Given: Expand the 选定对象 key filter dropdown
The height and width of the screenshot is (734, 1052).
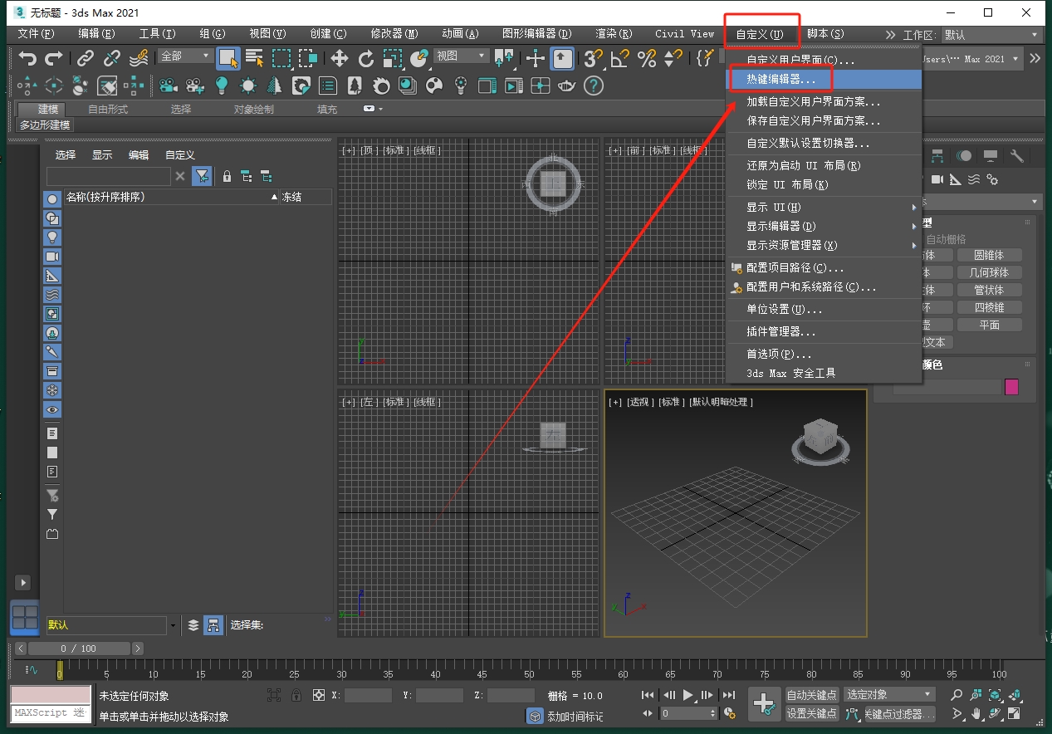Looking at the screenshot, I should (888, 694).
